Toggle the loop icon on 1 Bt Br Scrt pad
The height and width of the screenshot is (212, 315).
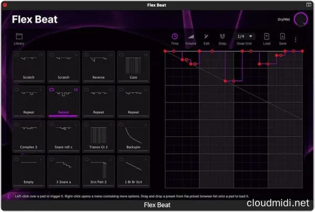click(x=122, y=160)
